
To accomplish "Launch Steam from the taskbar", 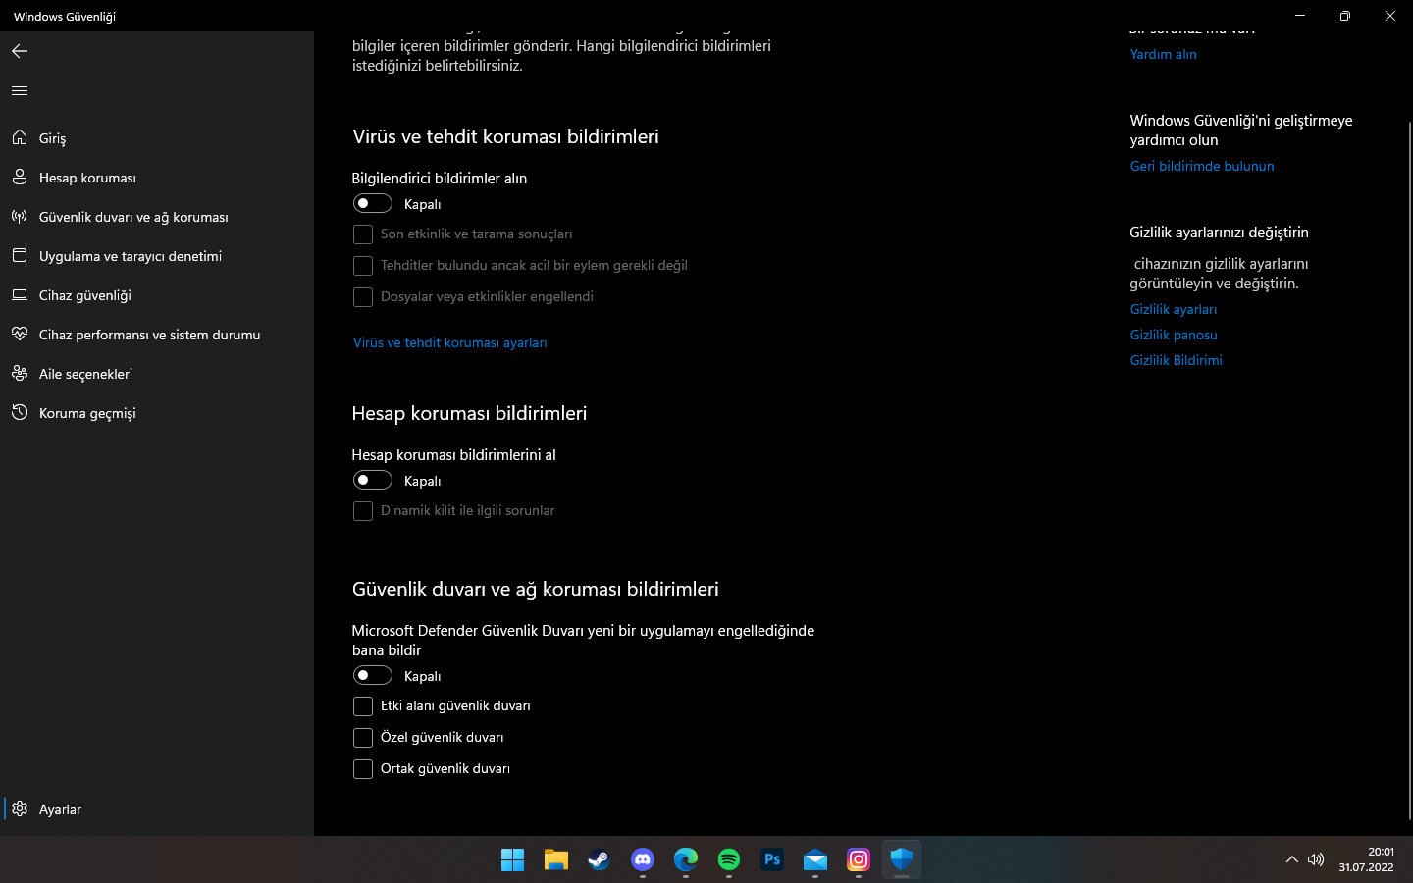I will 600,859.
